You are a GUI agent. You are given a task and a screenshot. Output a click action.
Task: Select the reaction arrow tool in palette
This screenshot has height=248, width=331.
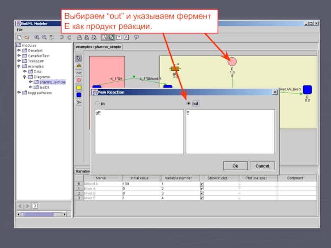79,102
